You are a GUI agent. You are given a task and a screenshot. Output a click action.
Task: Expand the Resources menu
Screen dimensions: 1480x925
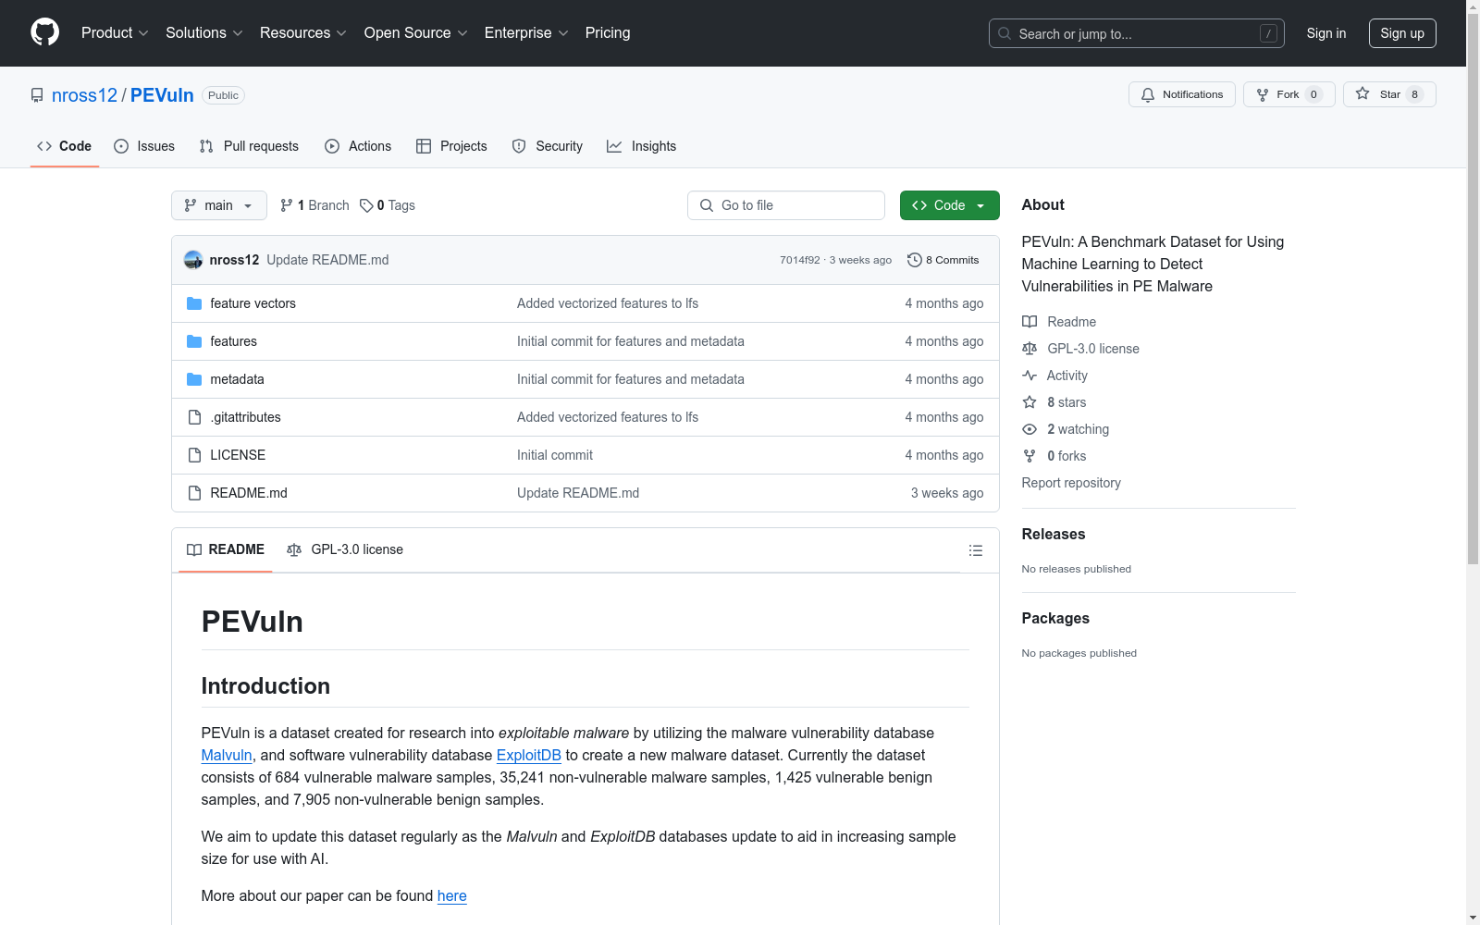303,32
